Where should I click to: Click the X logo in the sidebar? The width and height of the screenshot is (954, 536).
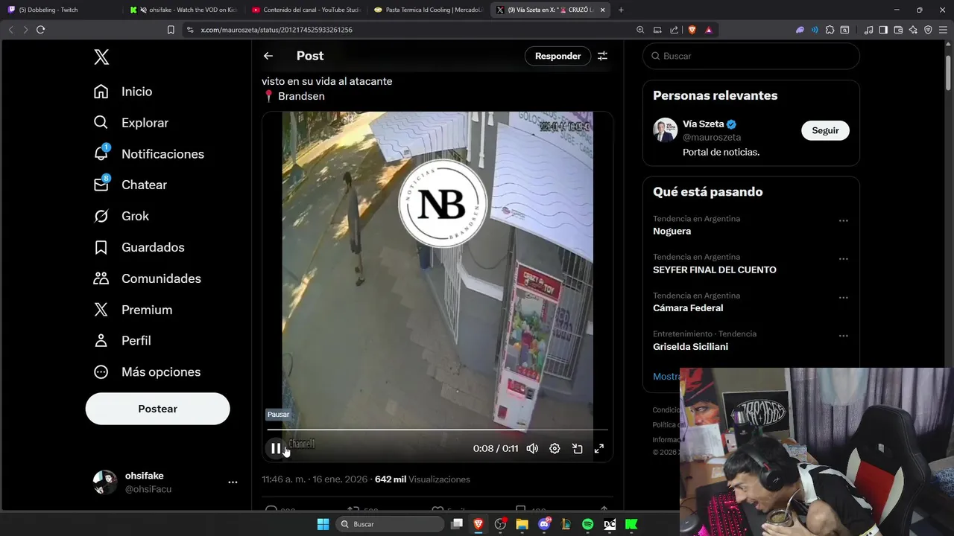point(101,57)
